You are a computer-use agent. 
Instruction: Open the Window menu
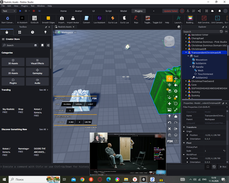(x=41, y=6)
